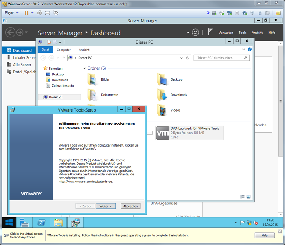The width and height of the screenshot is (285, 245).
Task: Select the Bilder folder
Action: click(99, 80)
